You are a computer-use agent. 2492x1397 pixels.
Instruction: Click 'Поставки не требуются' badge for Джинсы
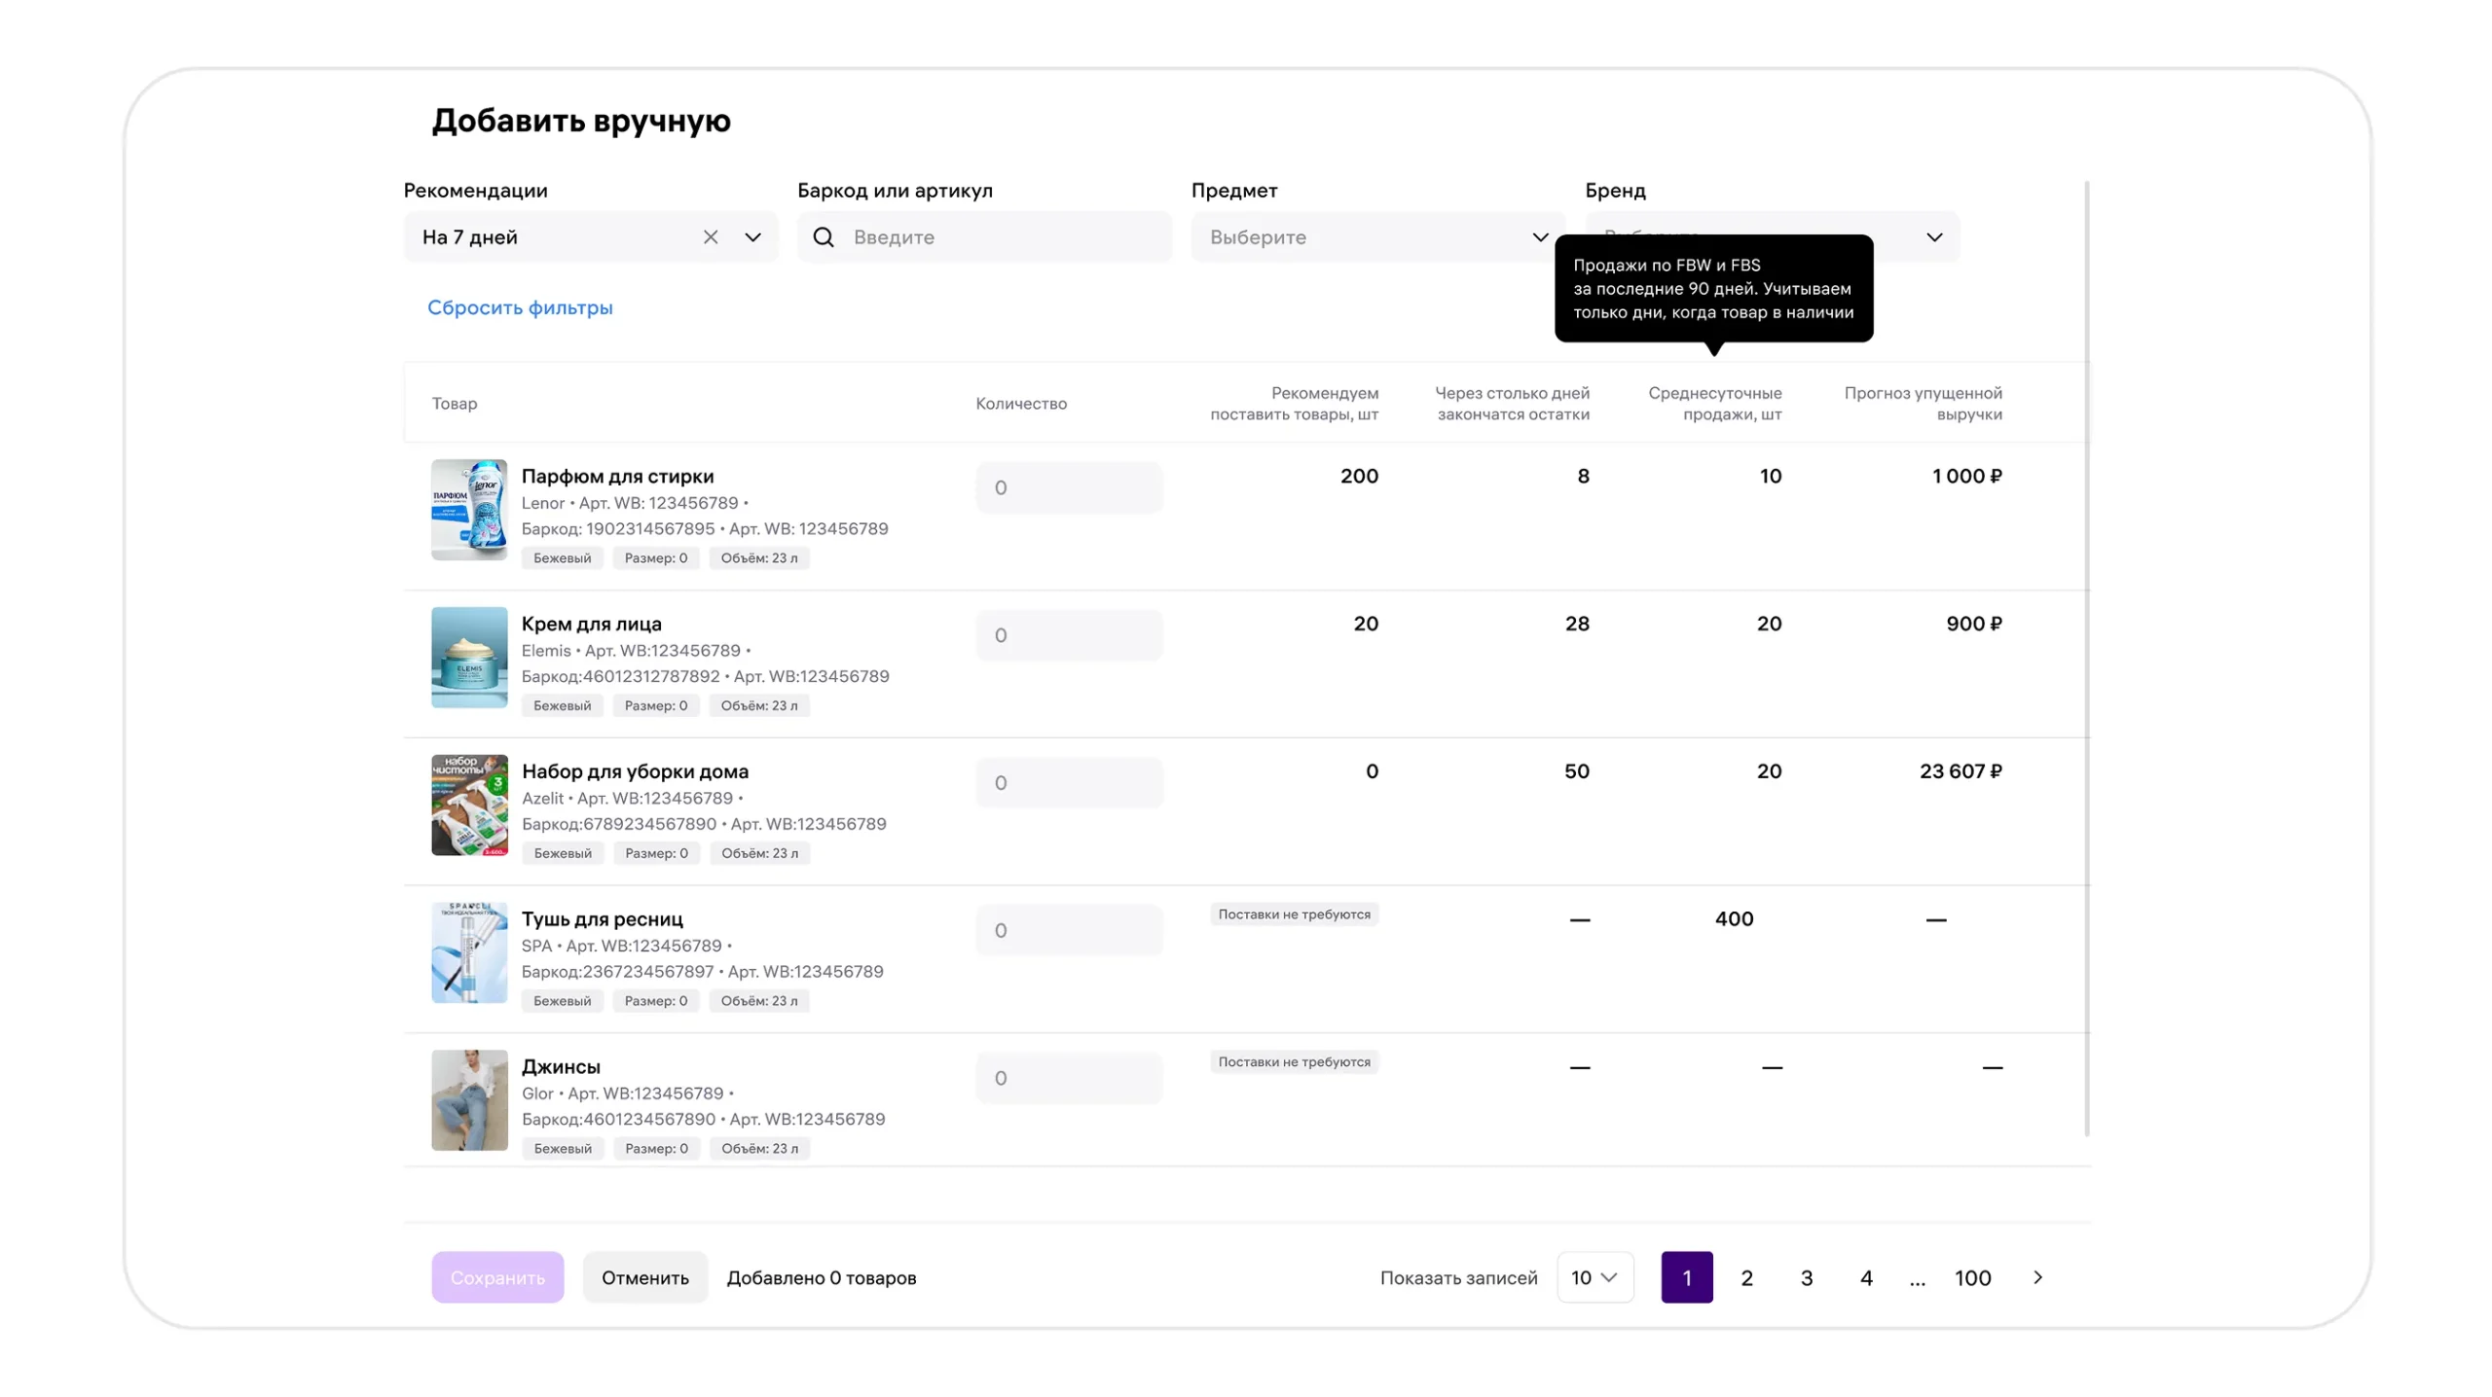pos(1294,1062)
